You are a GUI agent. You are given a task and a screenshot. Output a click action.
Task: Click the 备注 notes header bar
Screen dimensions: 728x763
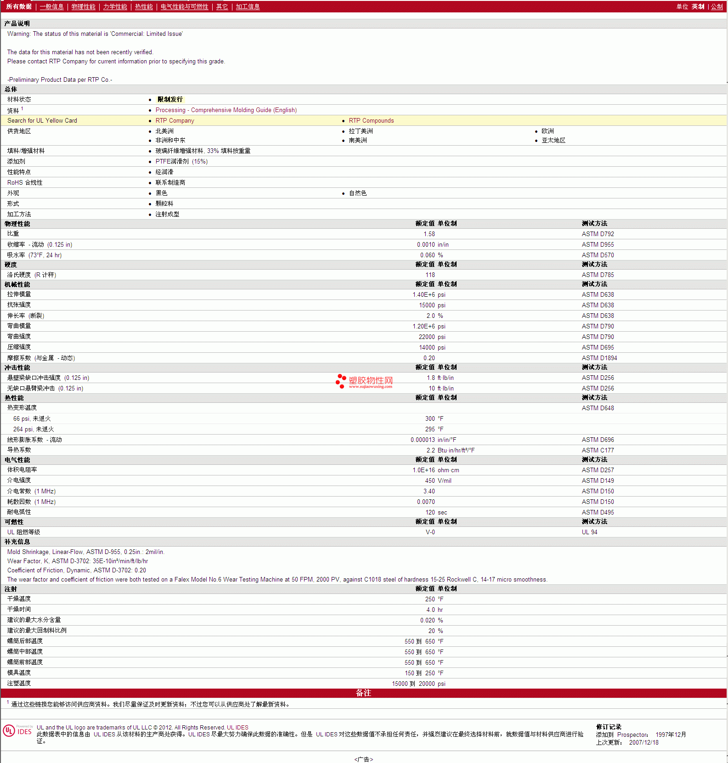(x=363, y=693)
